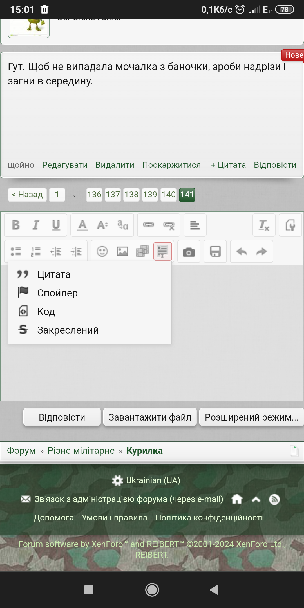
Task: Click the save draft floppy icon
Action: tap(215, 252)
